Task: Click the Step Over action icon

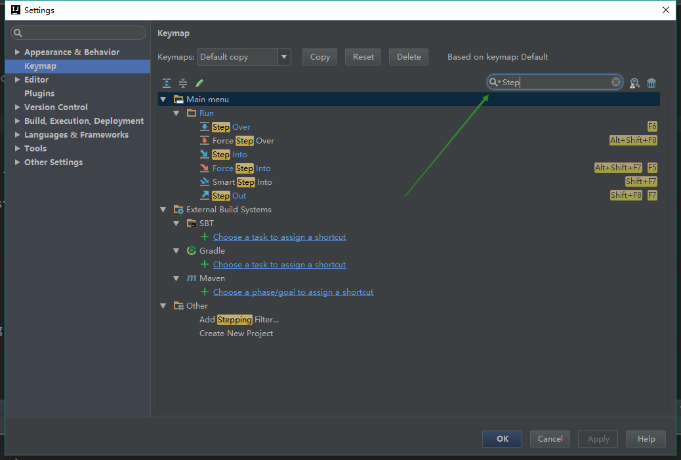Action: click(204, 126)
